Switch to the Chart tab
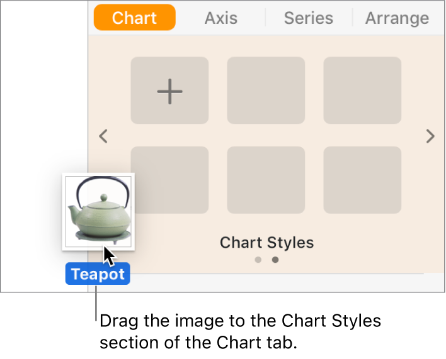This screenshot has height=359, width=446. [x=135, y=18]
